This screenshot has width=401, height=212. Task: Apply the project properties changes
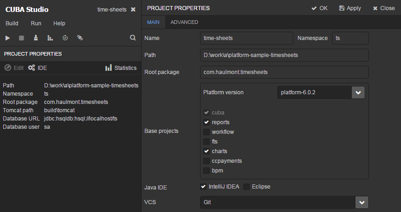(x=350, y=8)
